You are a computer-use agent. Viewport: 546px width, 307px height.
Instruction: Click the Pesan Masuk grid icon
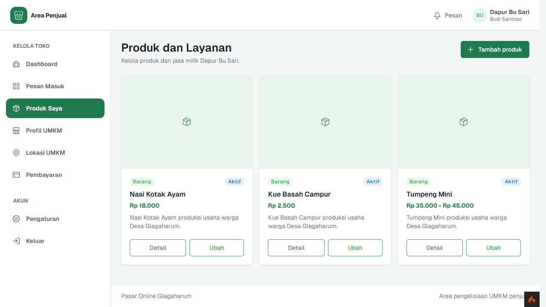click(16, 86)
